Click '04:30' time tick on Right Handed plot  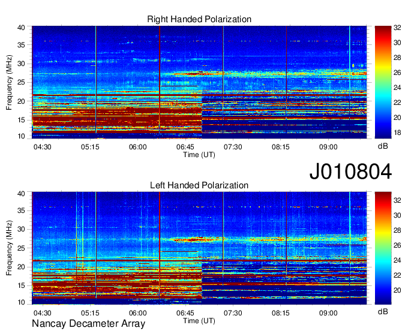(x=43, y=147)
